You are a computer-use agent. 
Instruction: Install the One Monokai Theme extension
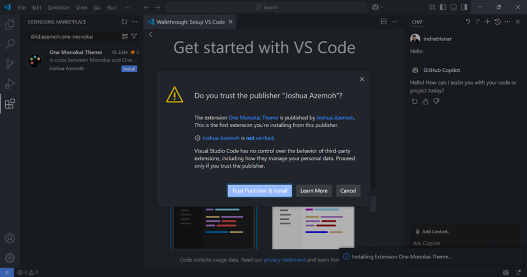pyautogui.click(x=129, y=69)
